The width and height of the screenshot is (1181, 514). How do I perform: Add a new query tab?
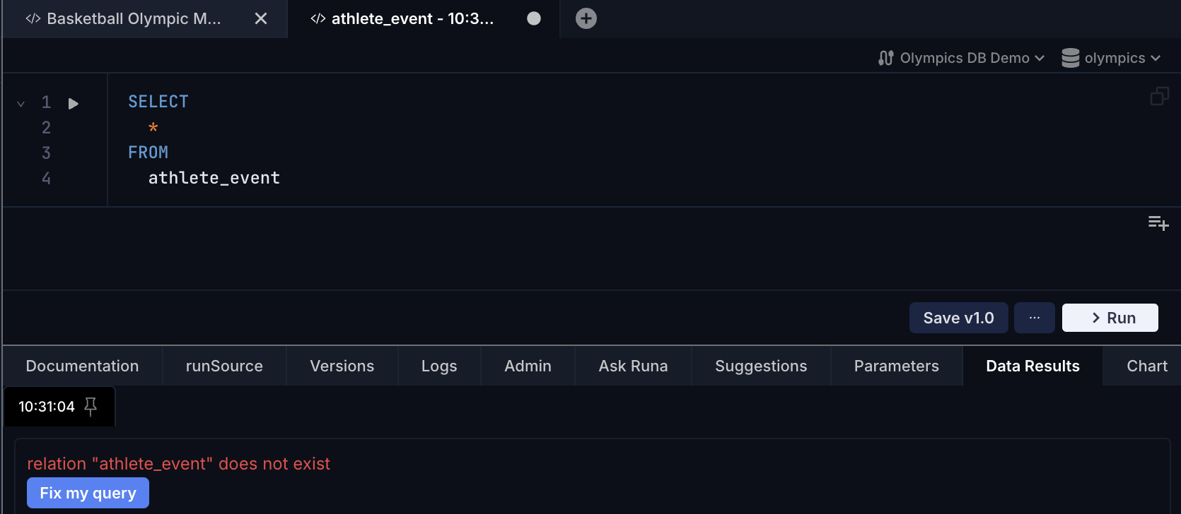(586, 19)
